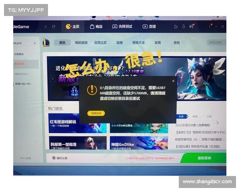Viewport: 240px width, 192px height.
Task: Switch to the 资讯 tab
Action: coord(62,42)
